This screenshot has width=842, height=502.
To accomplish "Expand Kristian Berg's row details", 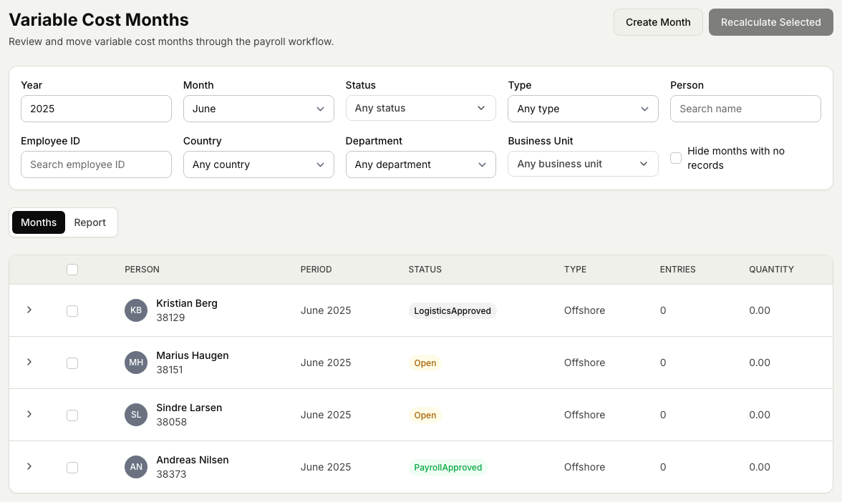I will [29, 310].
